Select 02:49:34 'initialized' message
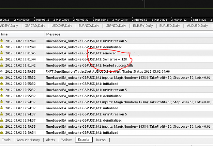Image resolution: width=213 pixels, height=146 pixels. pos(82,133)
